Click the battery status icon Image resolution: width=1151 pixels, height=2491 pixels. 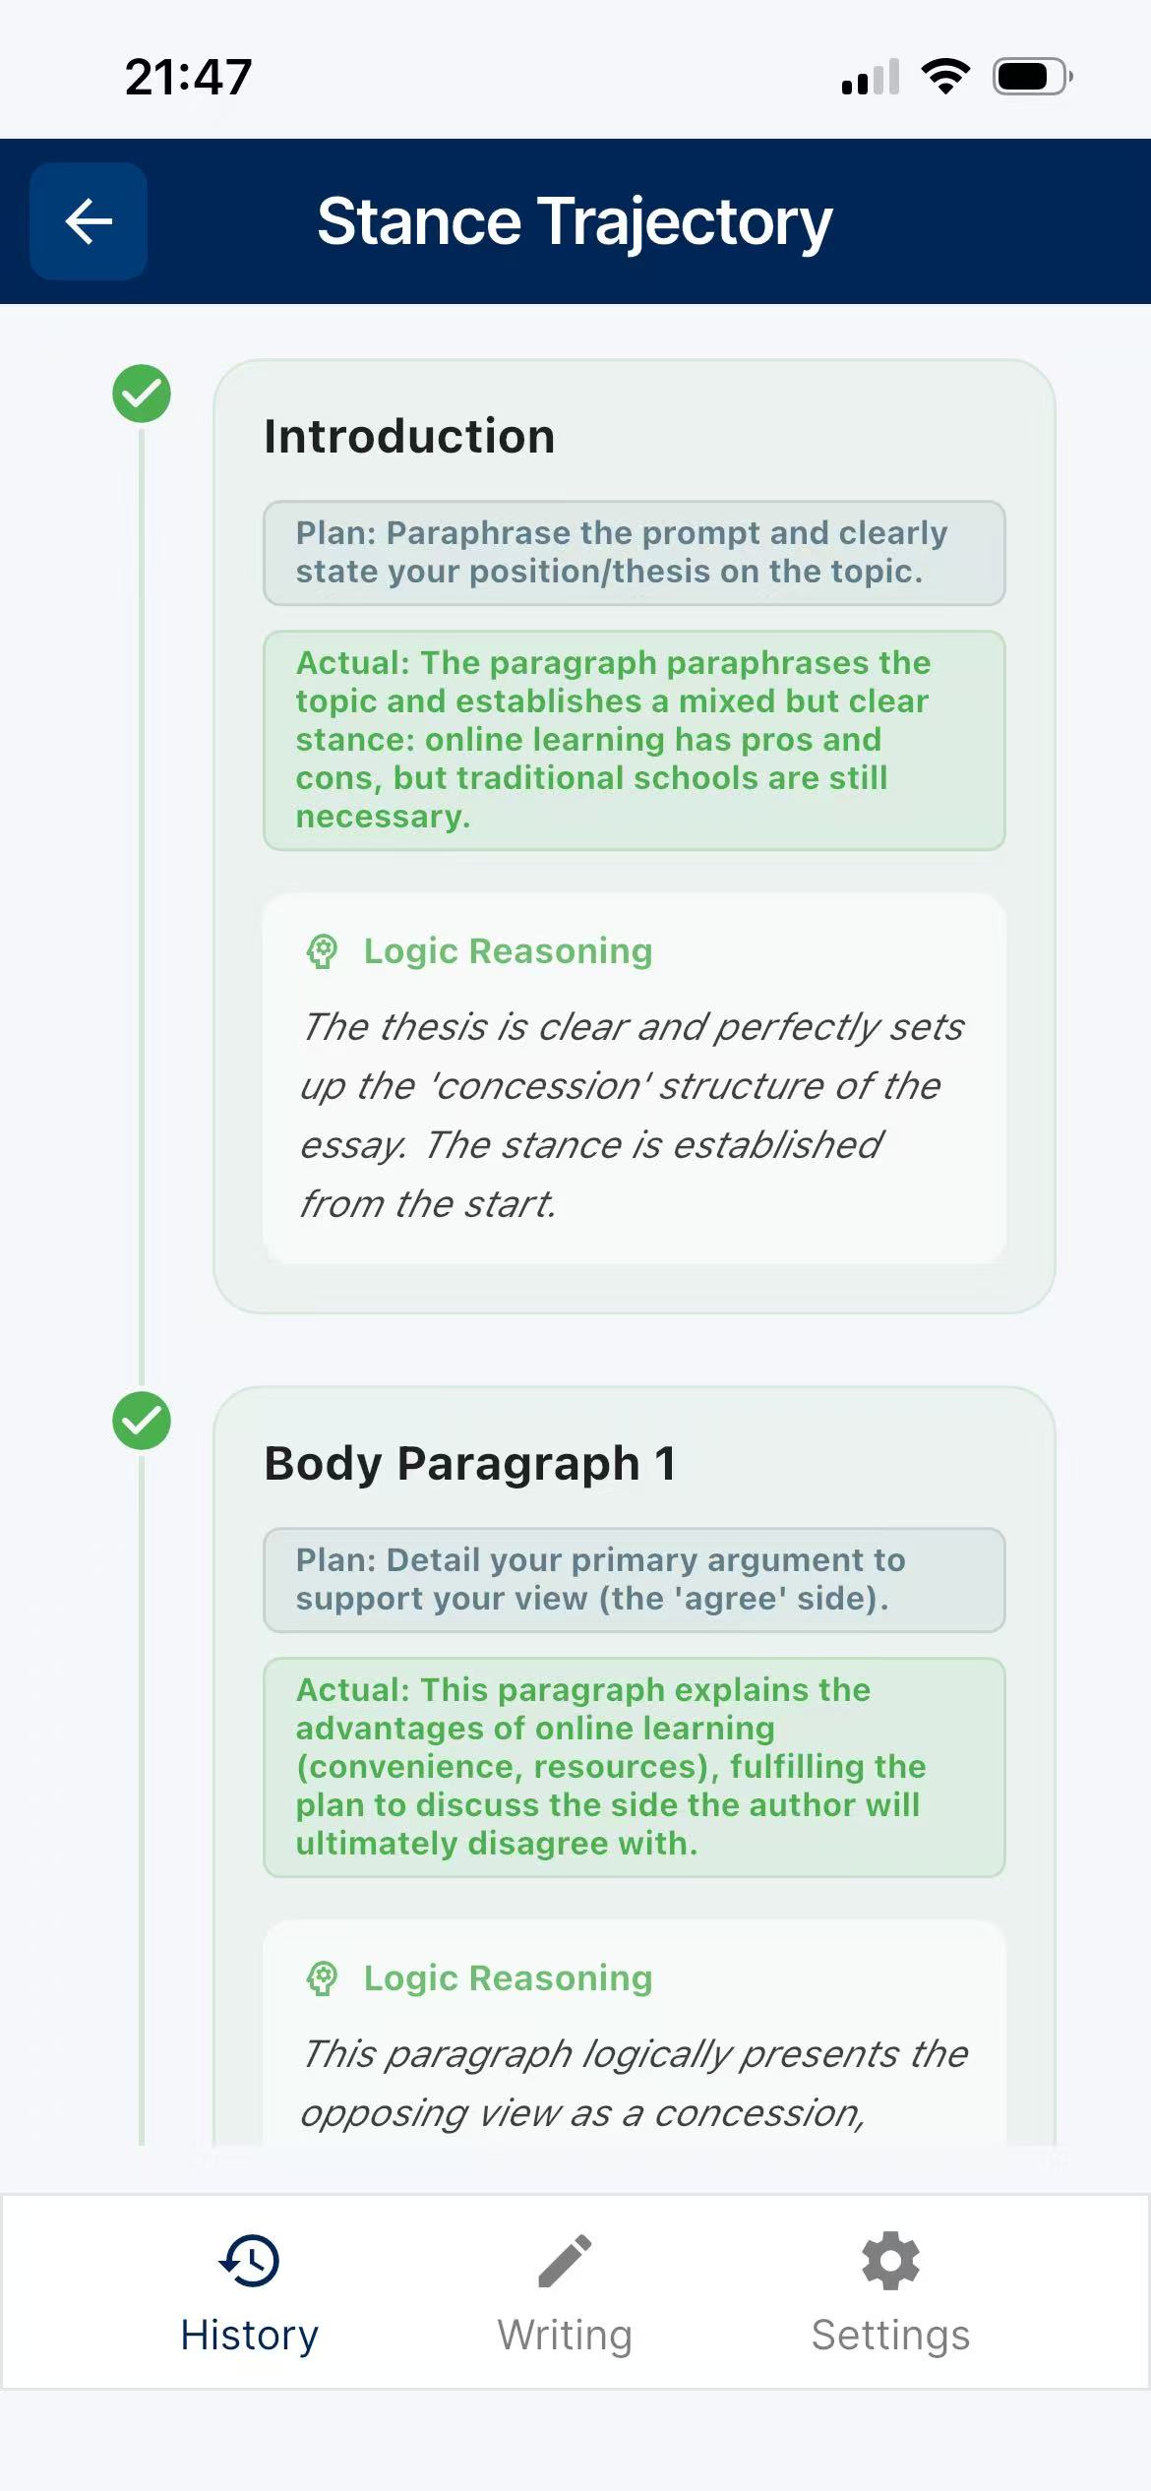1031,77
